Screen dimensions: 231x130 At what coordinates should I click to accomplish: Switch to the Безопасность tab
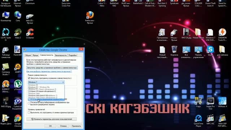tap(61, 55)
